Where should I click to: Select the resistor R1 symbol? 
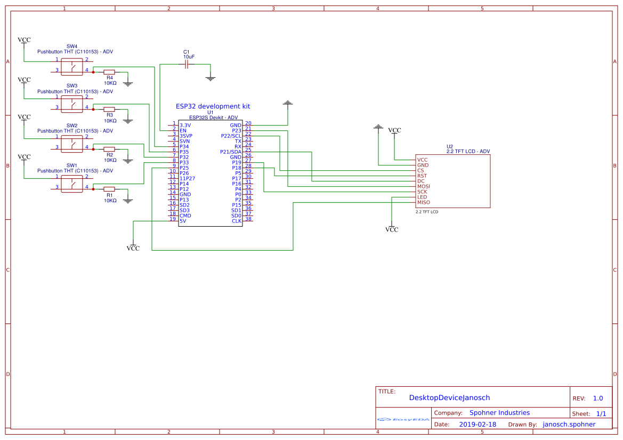pos(109,189)
